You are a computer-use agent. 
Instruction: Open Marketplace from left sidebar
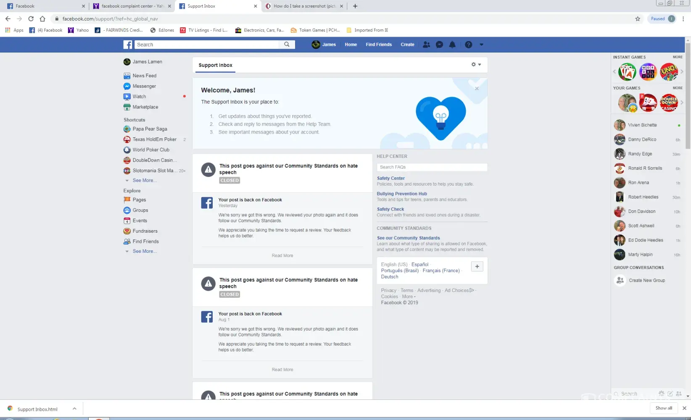point(145,107)
